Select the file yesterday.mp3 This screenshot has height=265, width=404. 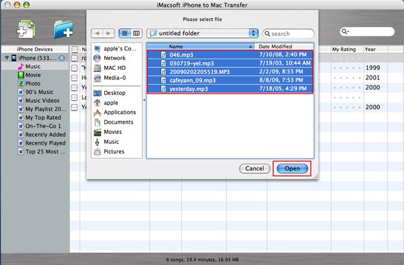tap(230, 89)
